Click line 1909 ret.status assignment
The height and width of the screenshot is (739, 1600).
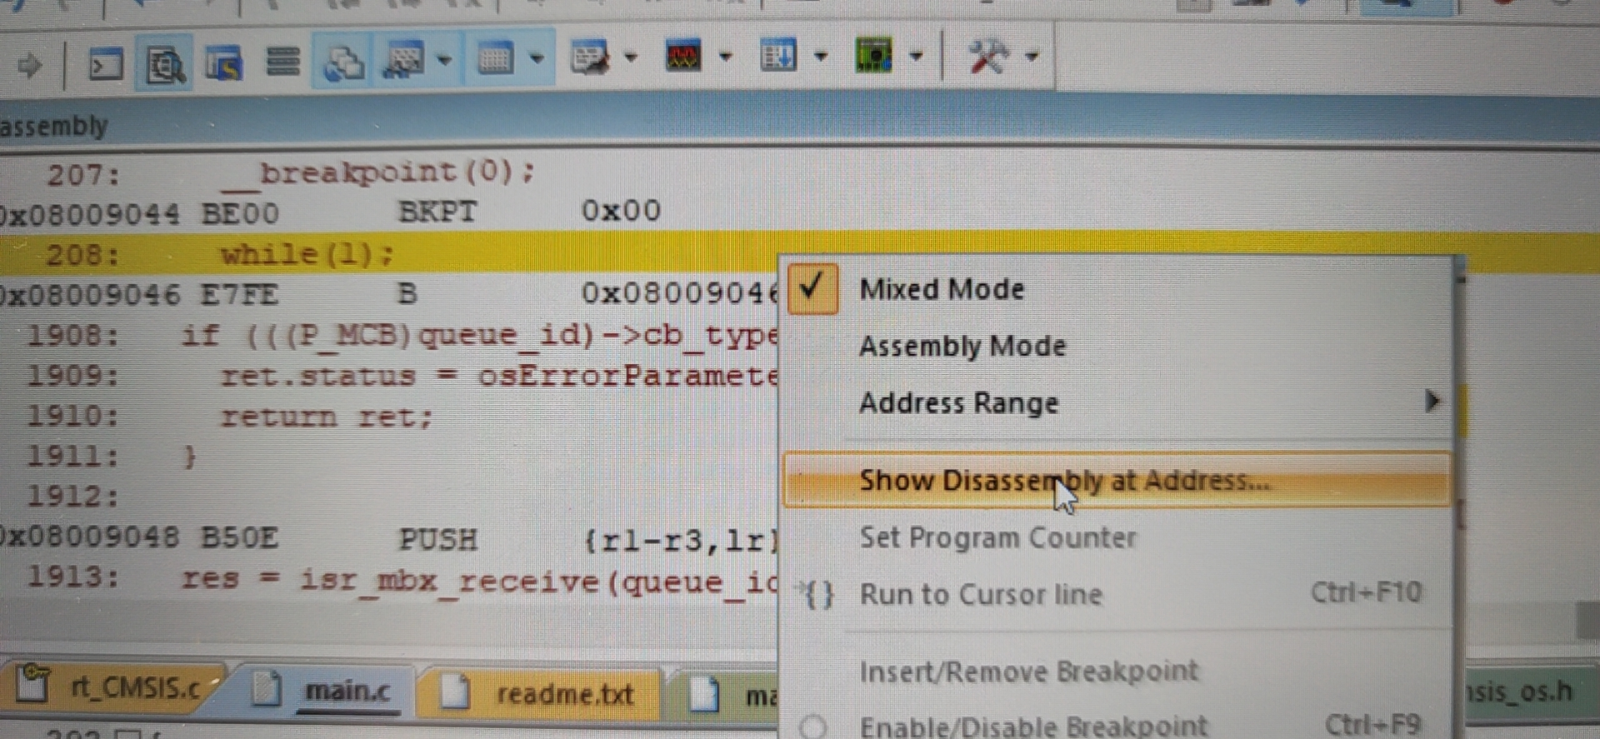[x=402, y=376]
